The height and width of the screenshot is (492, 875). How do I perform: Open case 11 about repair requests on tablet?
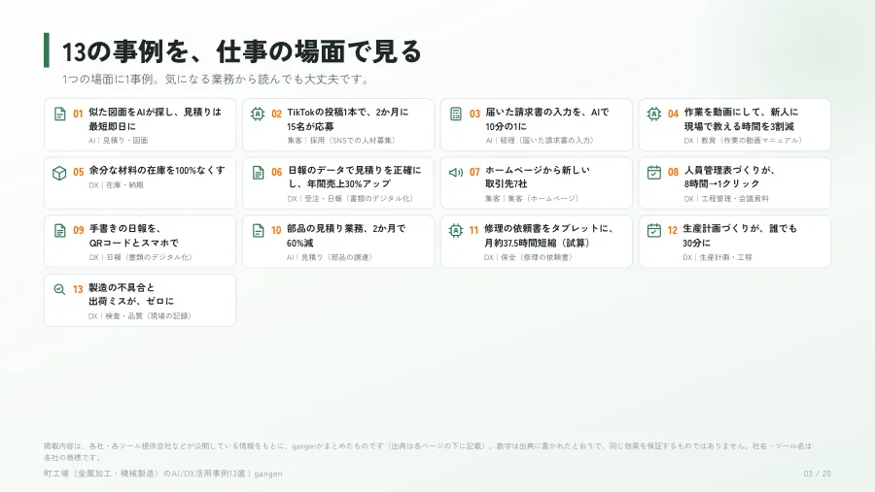tap(537, 242)
